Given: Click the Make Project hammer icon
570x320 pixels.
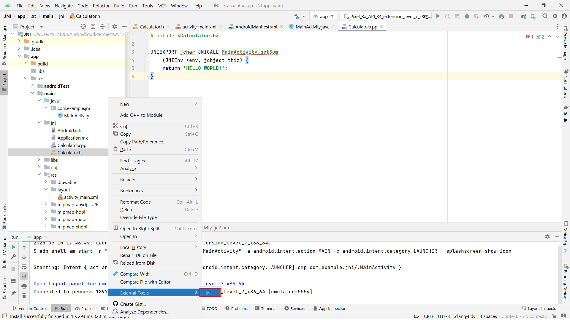Looking at the screenshot, I should pyautogui.click(x=297, y=16).
